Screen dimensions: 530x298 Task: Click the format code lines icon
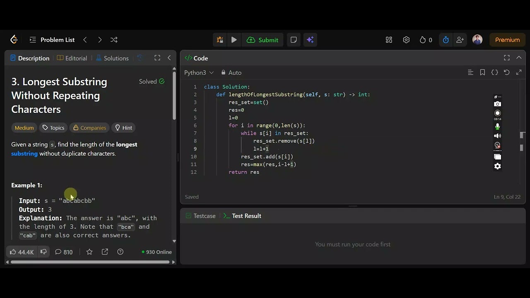tap(470, 72)
